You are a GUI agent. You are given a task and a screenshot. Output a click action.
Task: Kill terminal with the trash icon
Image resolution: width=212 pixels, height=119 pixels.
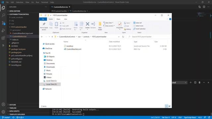click(x=199, y=82)
